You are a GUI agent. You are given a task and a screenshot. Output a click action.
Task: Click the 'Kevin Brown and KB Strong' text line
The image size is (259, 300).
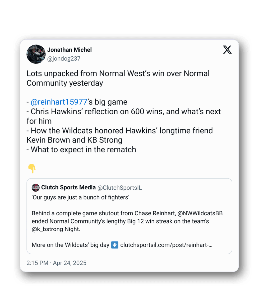74,140
